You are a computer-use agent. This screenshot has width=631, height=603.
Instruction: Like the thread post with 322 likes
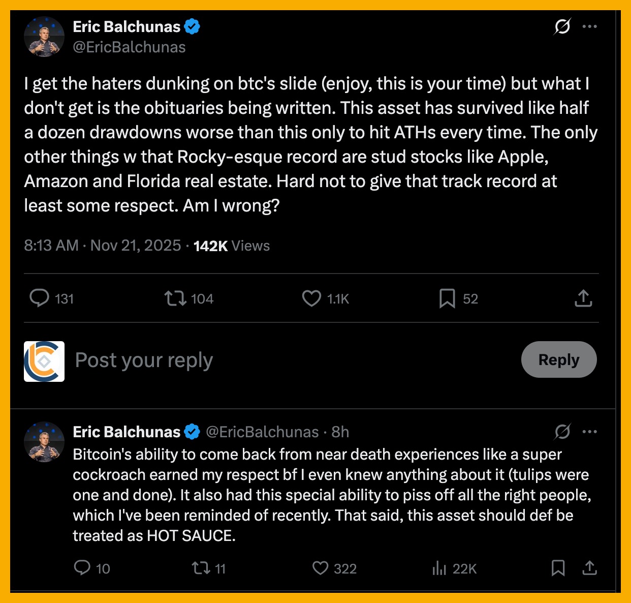click(x=320, y=568)
